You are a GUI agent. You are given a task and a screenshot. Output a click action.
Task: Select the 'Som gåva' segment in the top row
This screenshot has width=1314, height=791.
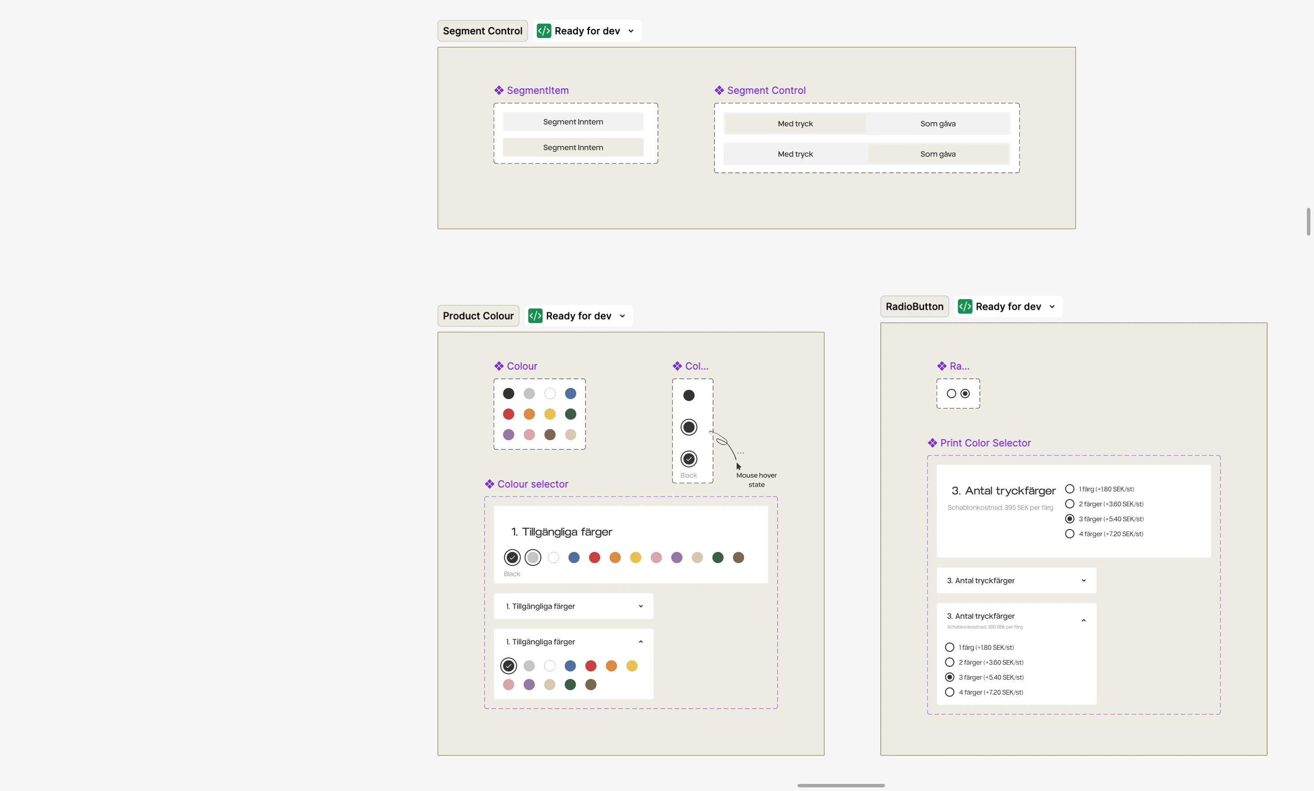[937, 124]
